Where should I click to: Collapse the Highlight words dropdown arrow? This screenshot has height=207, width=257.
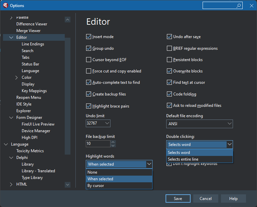coord(149,164)
